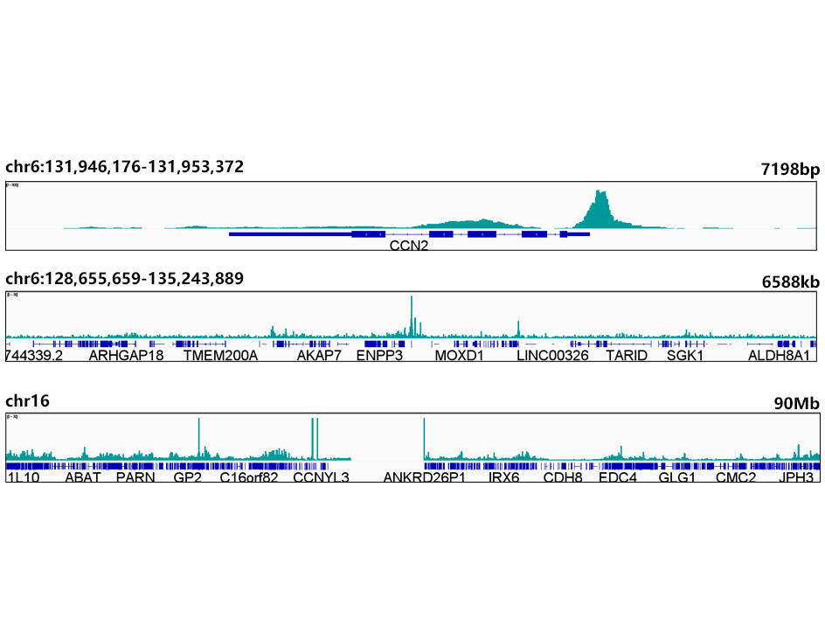Click the 7198bp region size label
Screen dimensions: 825x619
coord(790,170)
